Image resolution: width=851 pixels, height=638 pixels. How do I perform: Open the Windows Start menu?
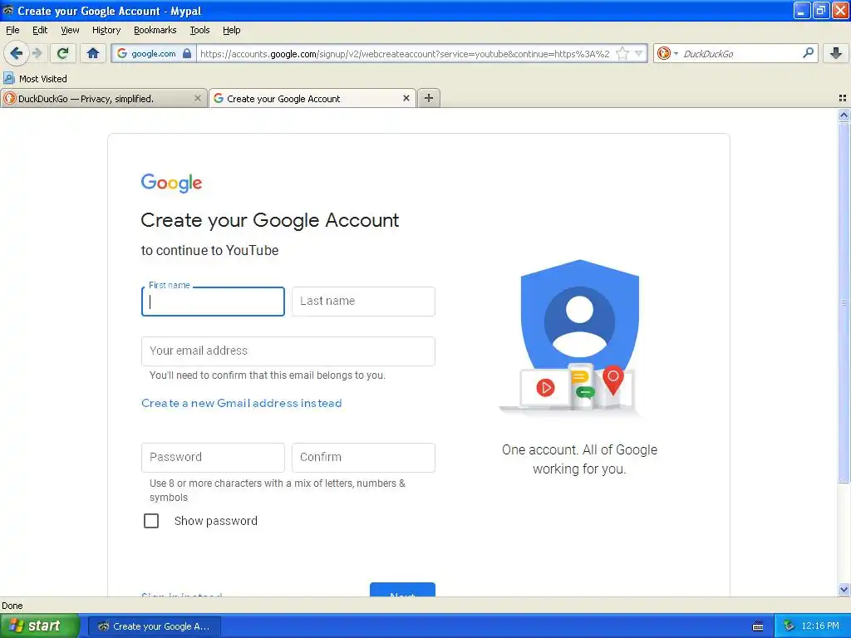click(39, 626)
